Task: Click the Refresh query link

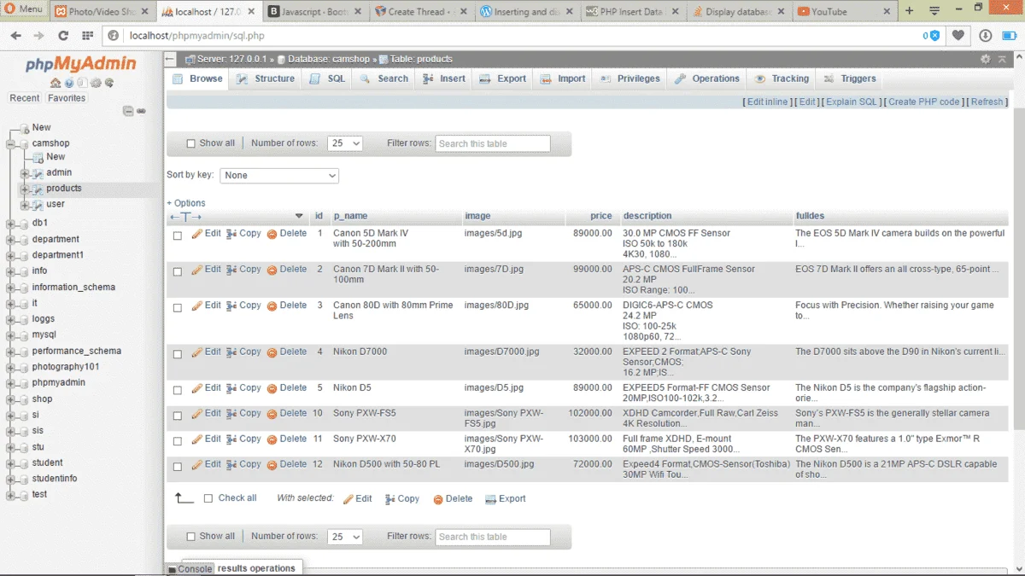Action: pos(987,102)
